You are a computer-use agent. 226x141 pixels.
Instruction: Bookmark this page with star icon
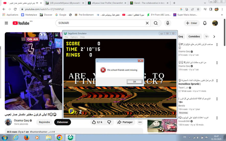(198, 9)
